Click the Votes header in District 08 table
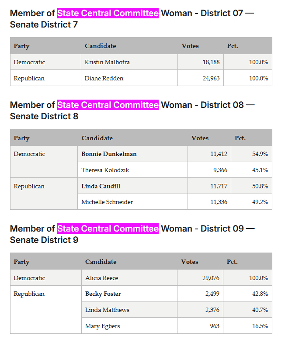The width and height of the screenshot is (285, 343). pyautogui.click(x=200, y=138)
